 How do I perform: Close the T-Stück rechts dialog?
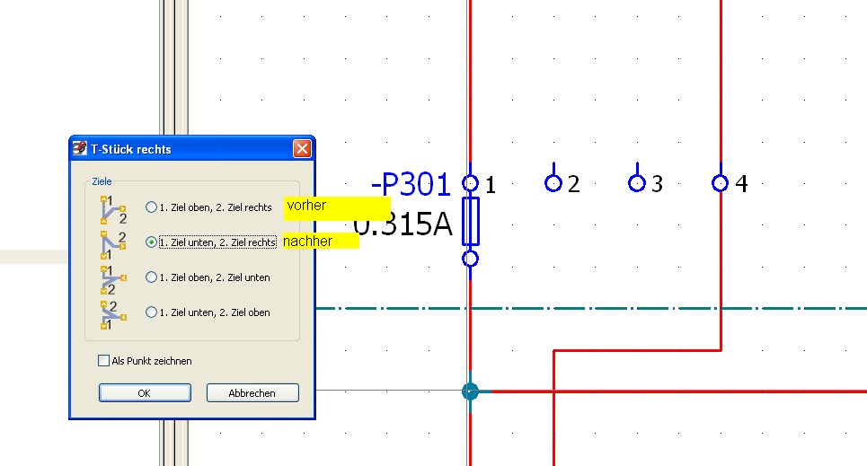(x=302, y=149)
